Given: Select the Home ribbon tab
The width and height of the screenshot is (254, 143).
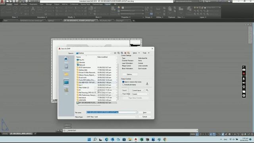Looking at the screenshot, I should point(9,4).
